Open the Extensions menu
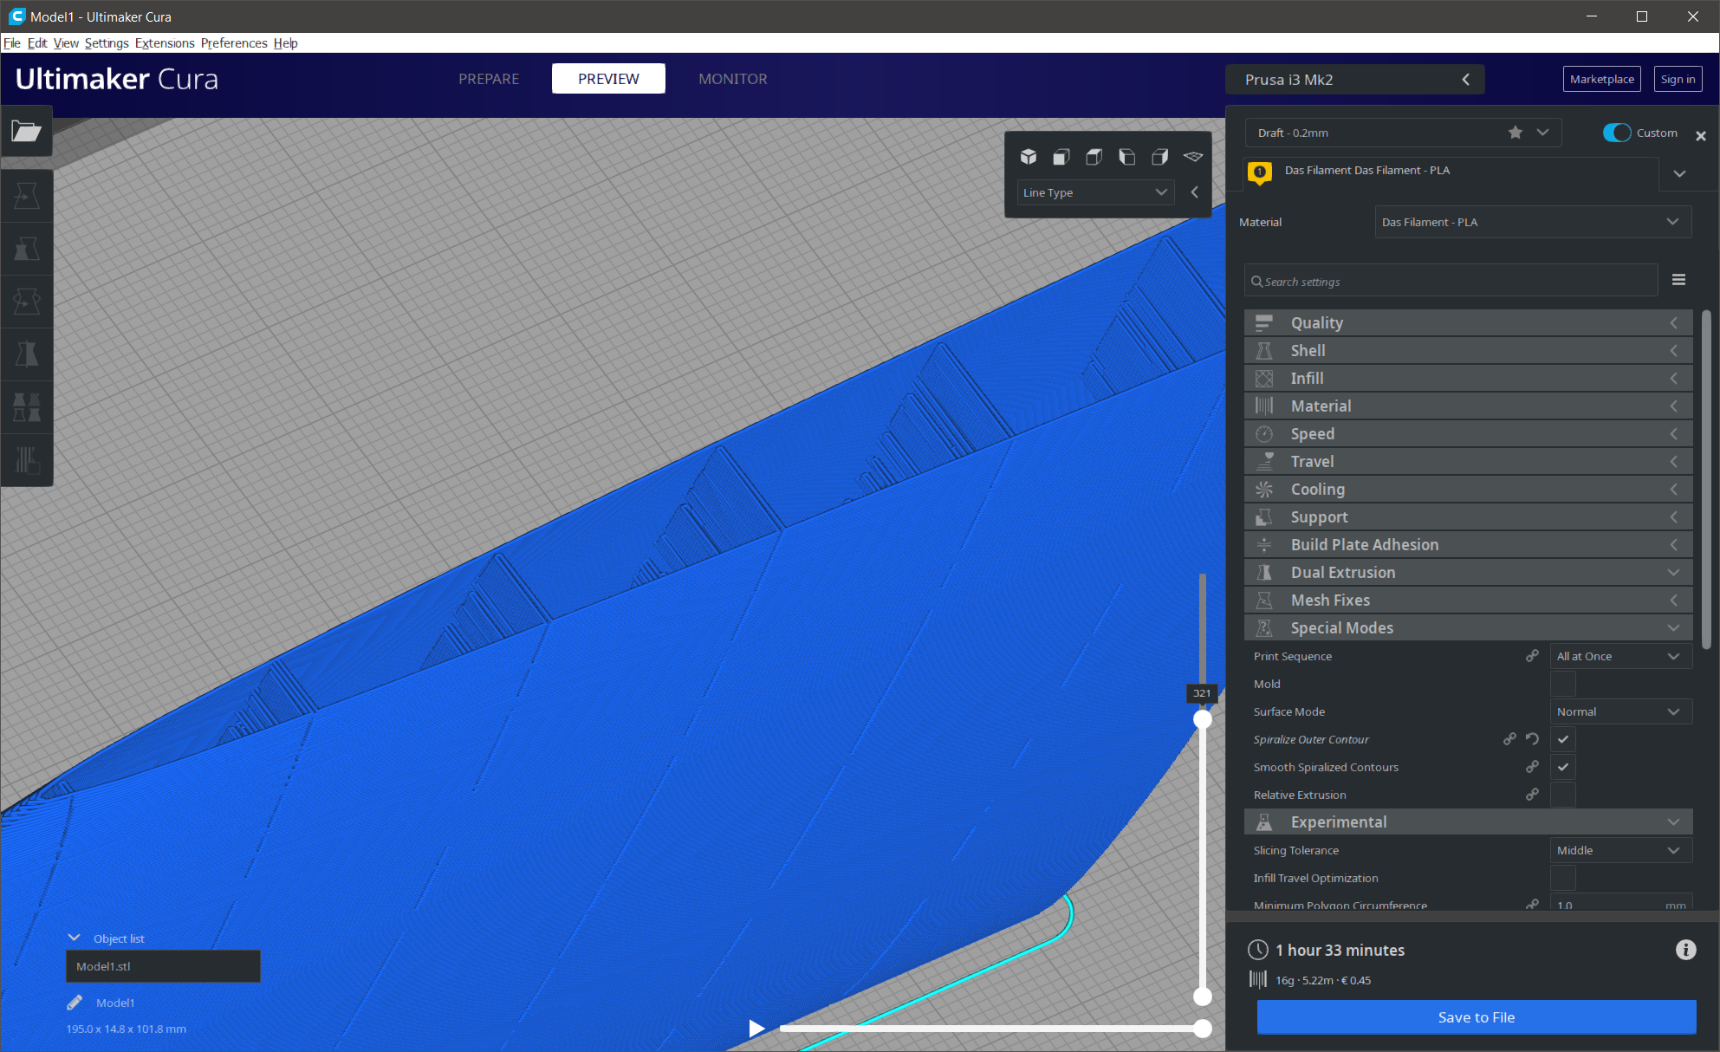Viewport: 1720px width, 1052px height. click(165, 43)
